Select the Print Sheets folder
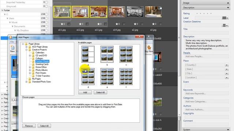Image resolution: width=234 pixels, height=131 pixels. point(41,73)
